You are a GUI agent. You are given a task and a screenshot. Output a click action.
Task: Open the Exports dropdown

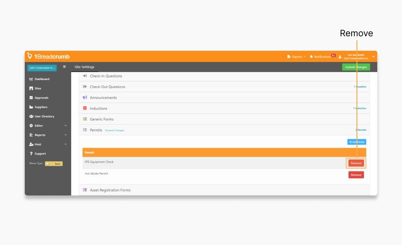click(x=296, y=57)
